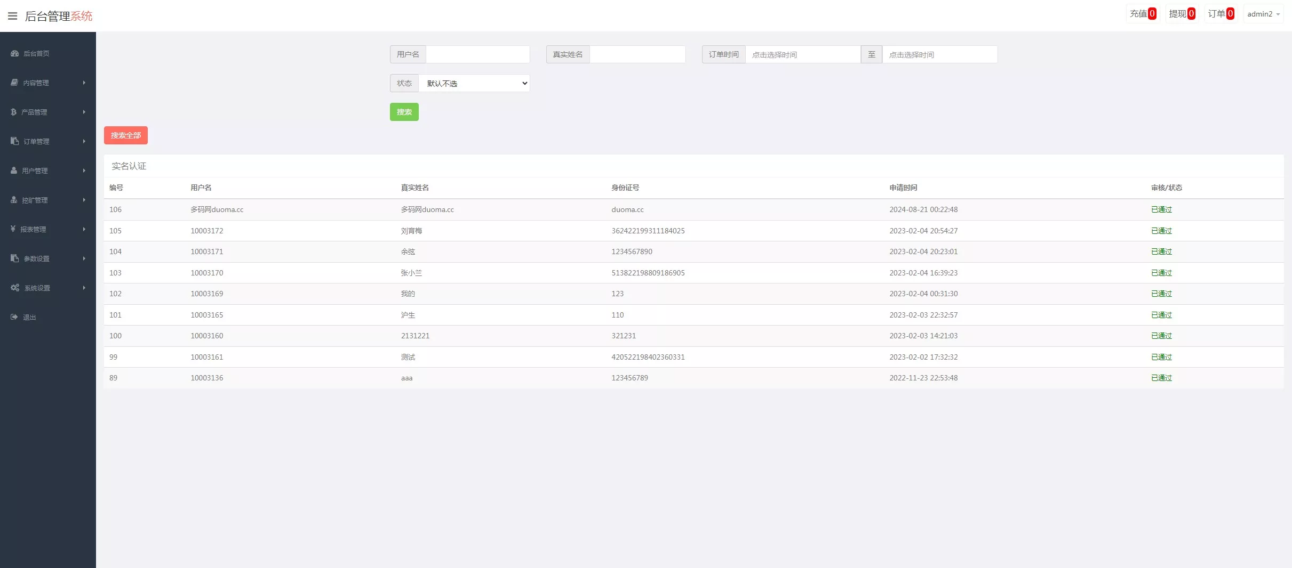
Task: Click the 系统设置 gears icon
Action: click(15, 288)
